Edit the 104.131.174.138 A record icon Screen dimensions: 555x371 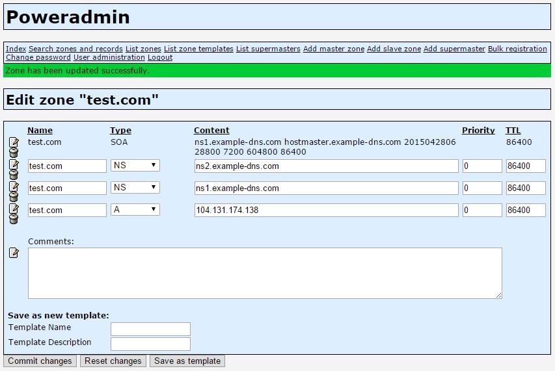pos(14,209)
